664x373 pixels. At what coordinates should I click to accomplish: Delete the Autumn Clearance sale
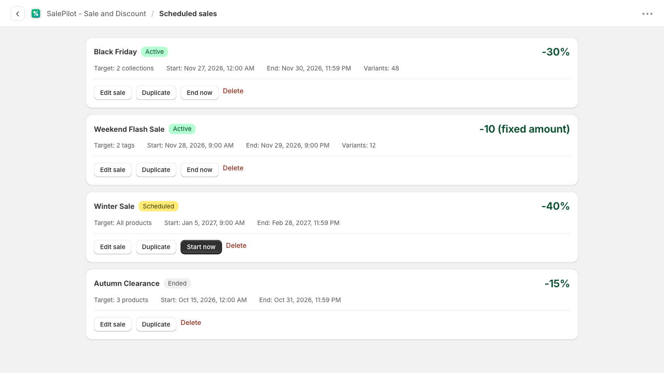(x=191, y=323)
